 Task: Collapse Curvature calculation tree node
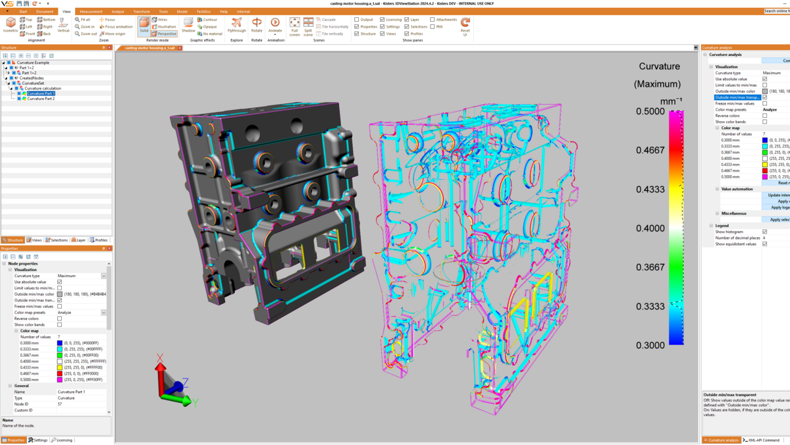(x=13, y=88)
